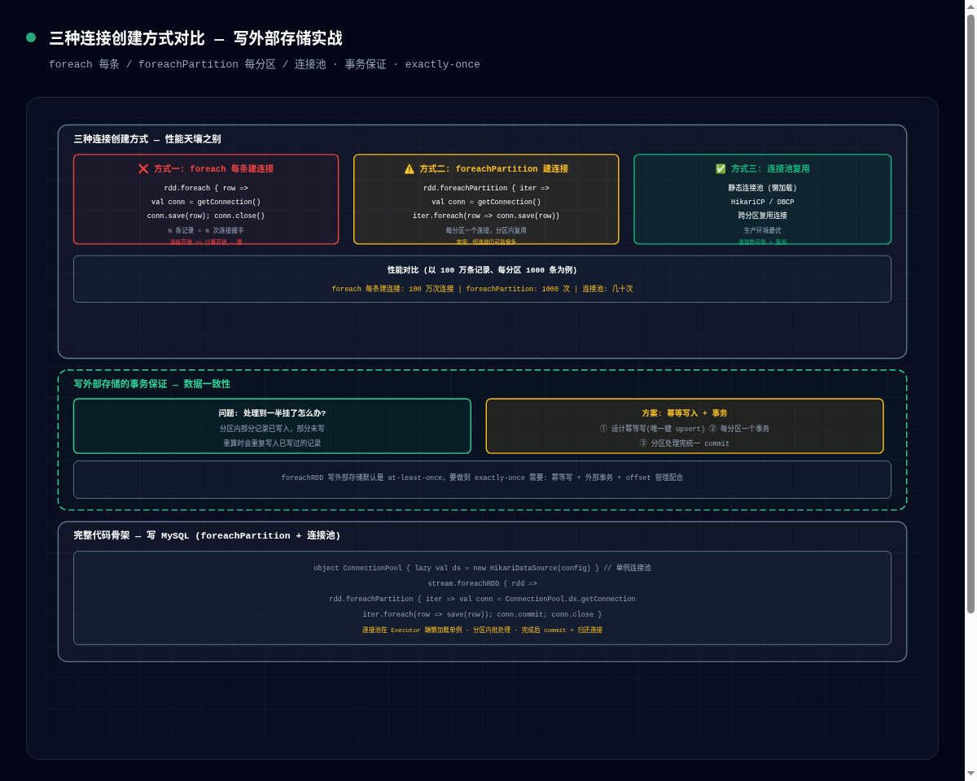Click the yellow comparison line foreach 每条建连接: 100 万次连接
The width and height of the screenshot is (977, 781).
tap(482, 289)
